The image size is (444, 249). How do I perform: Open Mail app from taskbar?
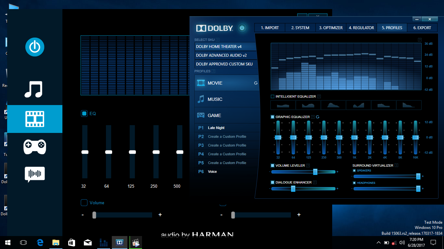pos(87,242)
